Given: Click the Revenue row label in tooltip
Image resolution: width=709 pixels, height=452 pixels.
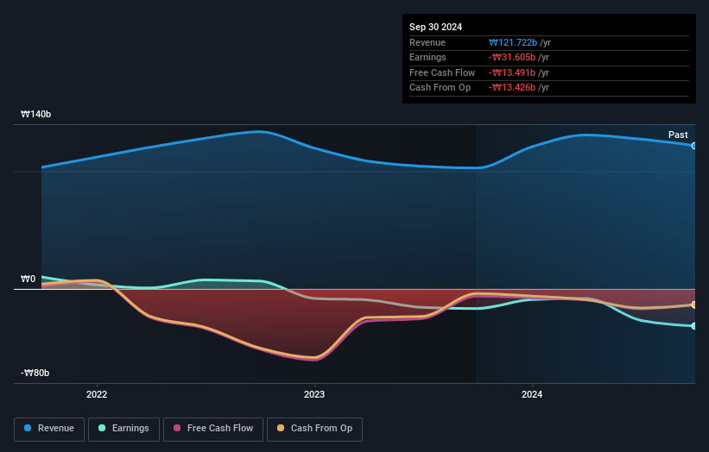Looking at the screenshot, I should [427, 42].
